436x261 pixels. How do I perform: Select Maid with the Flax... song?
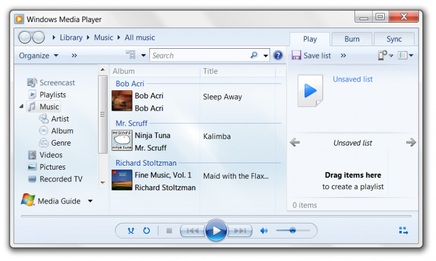[236, 176]
